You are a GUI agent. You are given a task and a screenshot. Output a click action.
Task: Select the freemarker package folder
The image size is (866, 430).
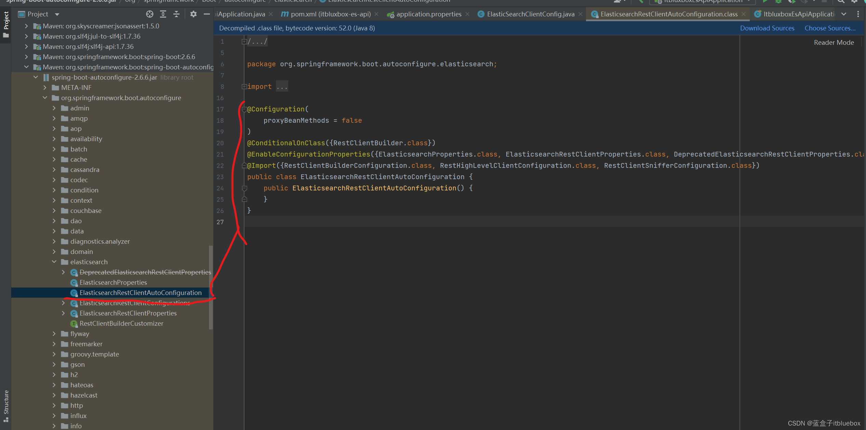point(86,344)
